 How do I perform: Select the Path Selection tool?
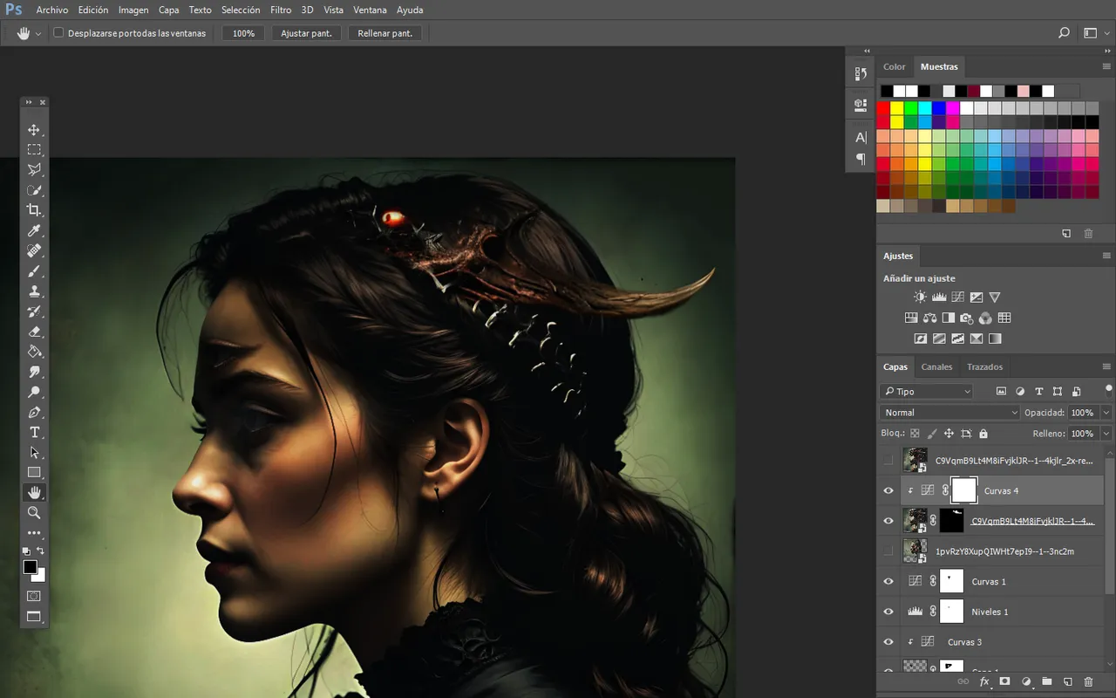pyautogui.click(x=34, y=453)
